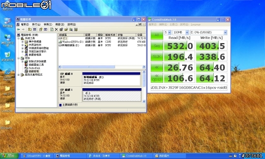Click the comment field containing INDILINX+JS29F16G08CANC1x16pcs-raid0
265x159 pixels.
pyautogui.click(x=189, y=87)
